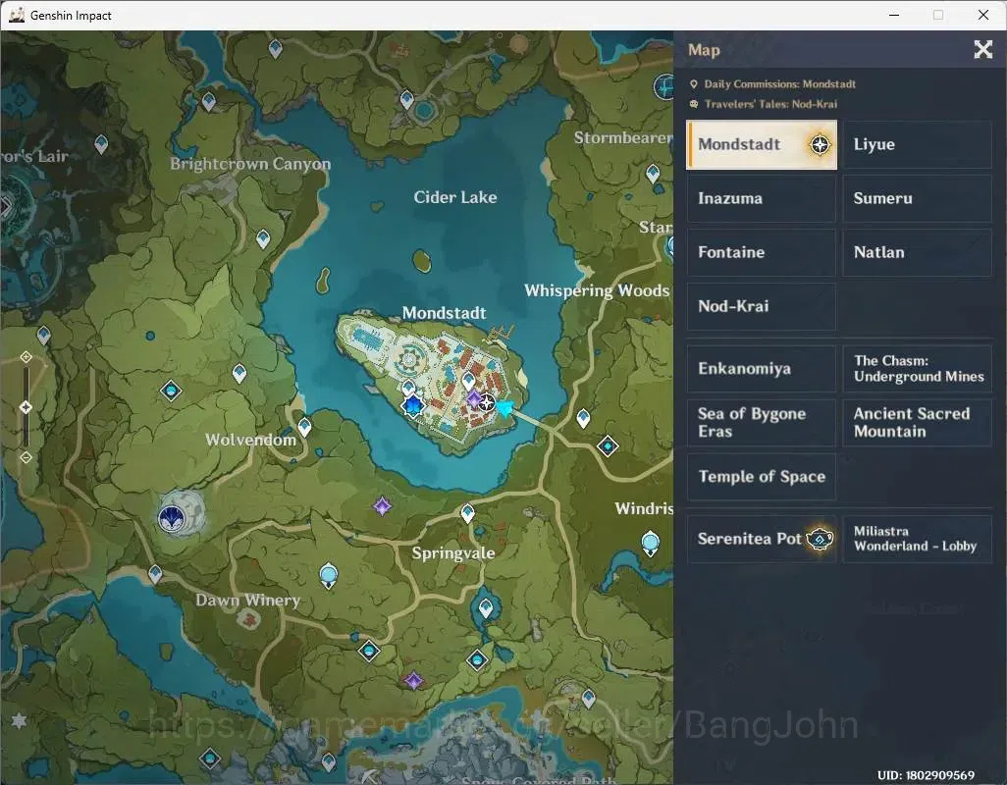The image size is (1007, 785).
Task: Click the purple crystal icon inside Mondstadt city
Action: coord(474,399)
